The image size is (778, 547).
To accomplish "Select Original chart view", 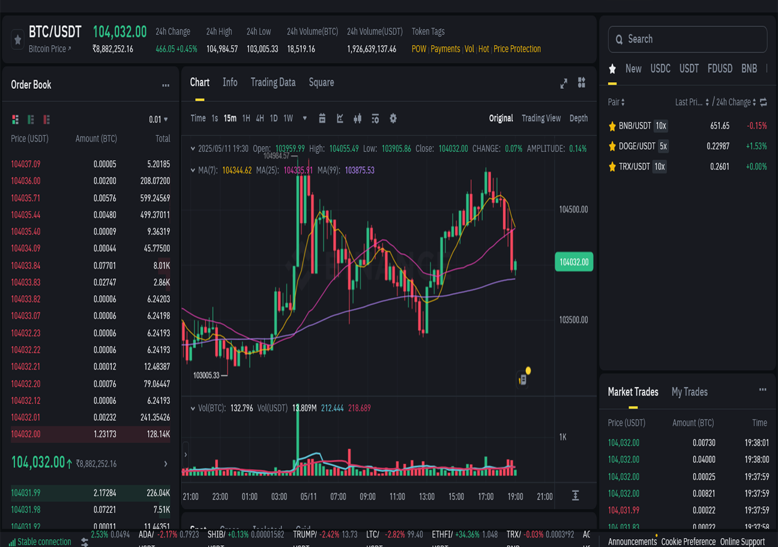I will point(501,118).
